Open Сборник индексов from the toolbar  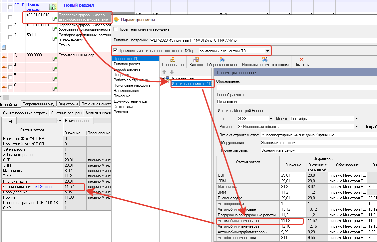(x=222, y=60)
